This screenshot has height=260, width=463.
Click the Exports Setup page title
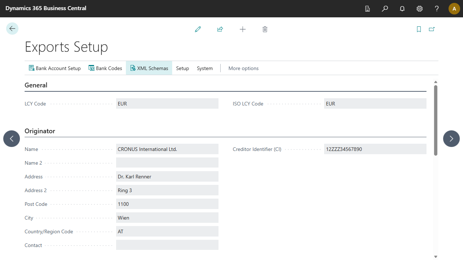pyautogui.click(x=66, y=47)
